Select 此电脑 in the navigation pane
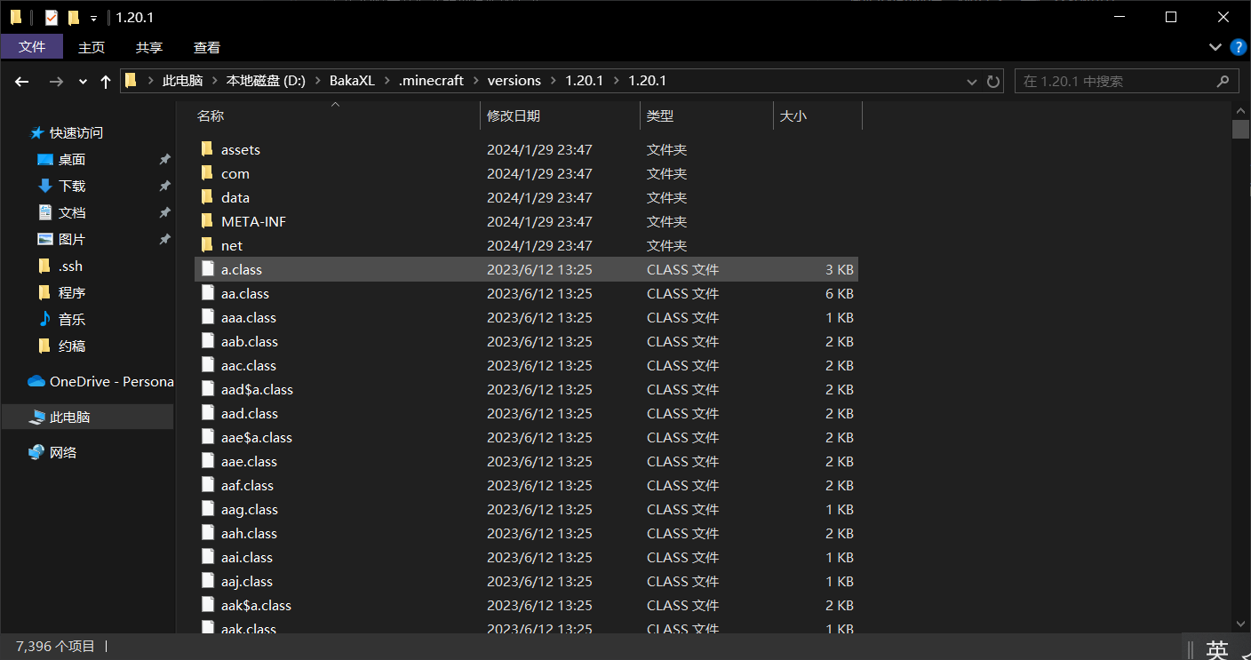 87,417
